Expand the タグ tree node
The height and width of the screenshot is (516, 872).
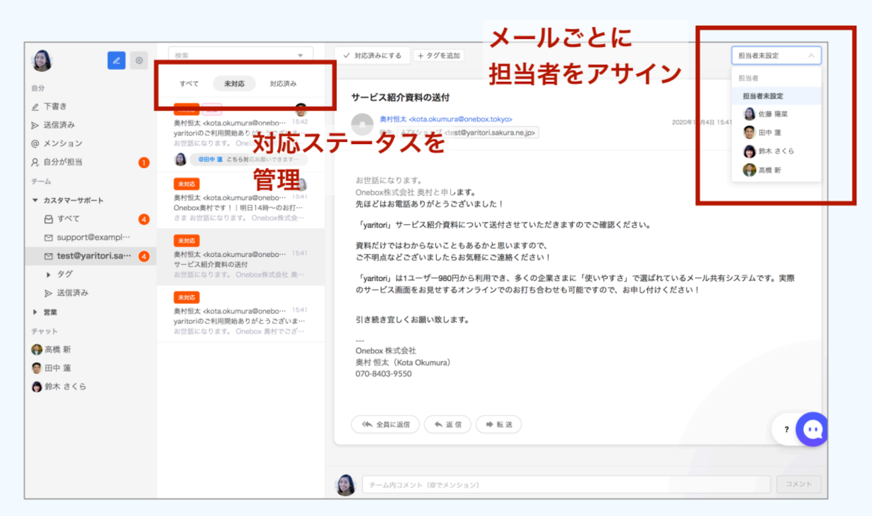(x=49, y=274)
